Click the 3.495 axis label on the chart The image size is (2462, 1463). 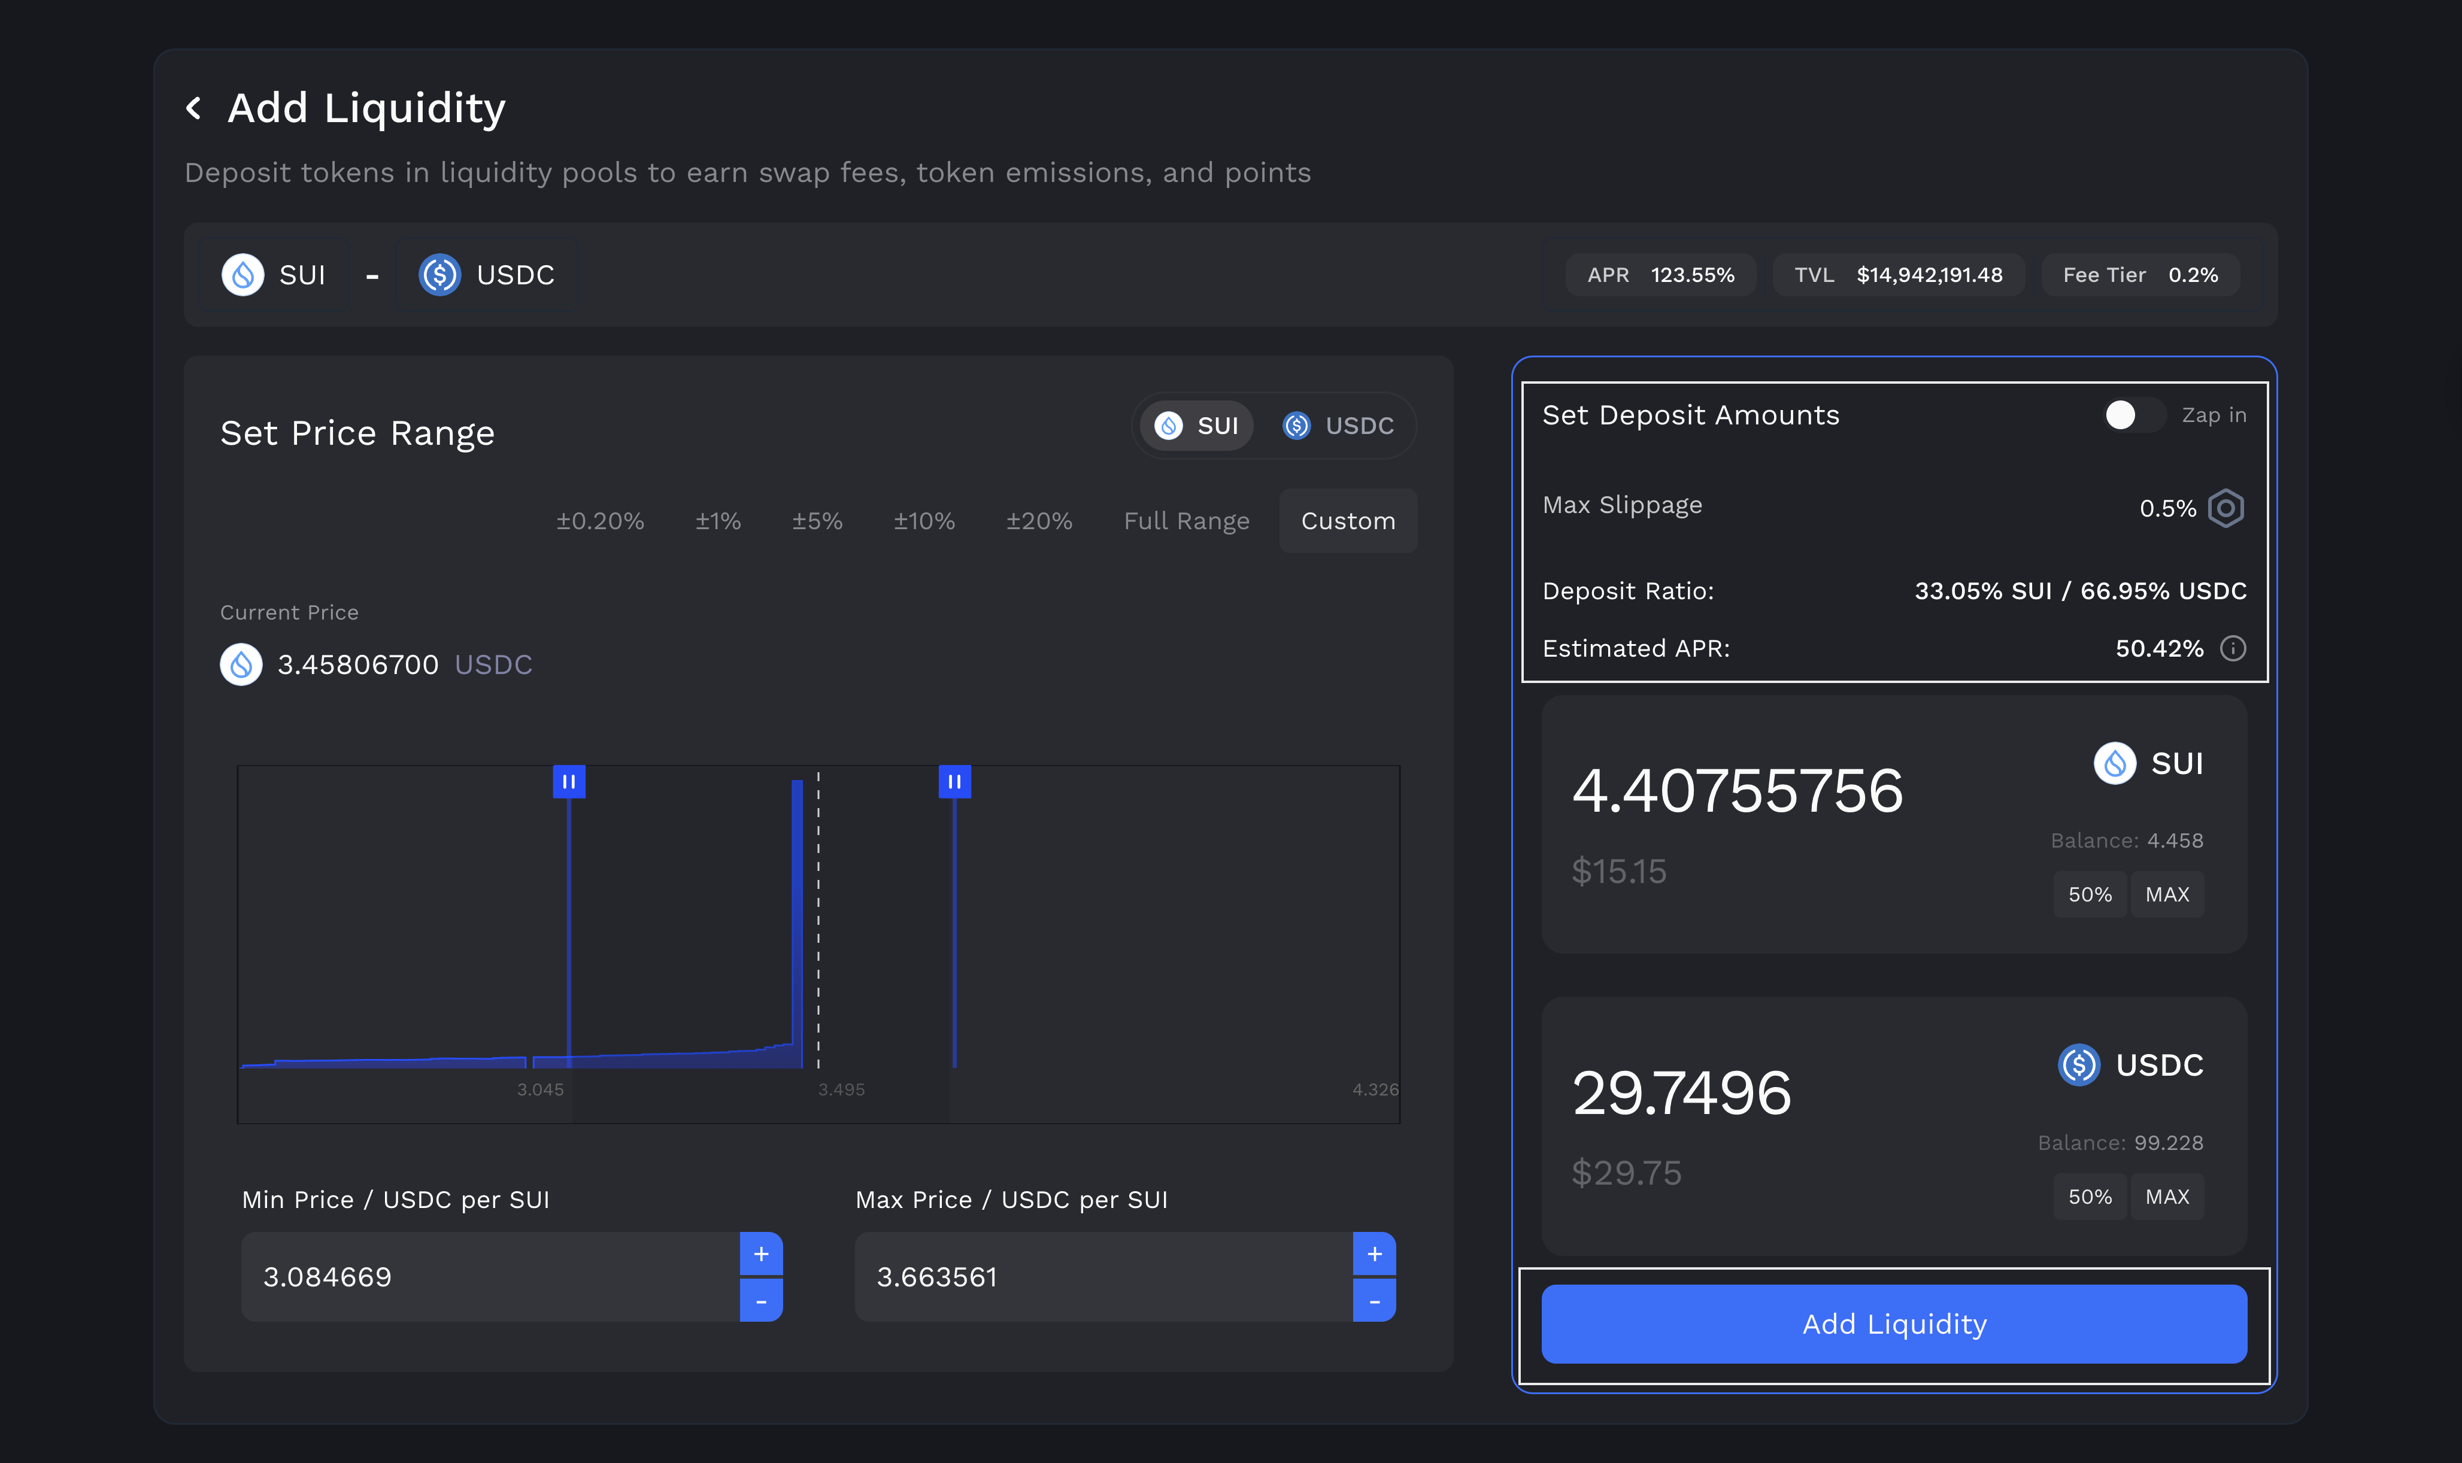pos(841,1089)
